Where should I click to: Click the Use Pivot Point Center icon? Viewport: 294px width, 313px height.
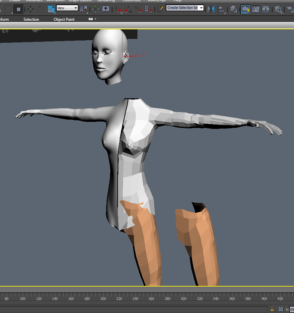tap(83, 9)
